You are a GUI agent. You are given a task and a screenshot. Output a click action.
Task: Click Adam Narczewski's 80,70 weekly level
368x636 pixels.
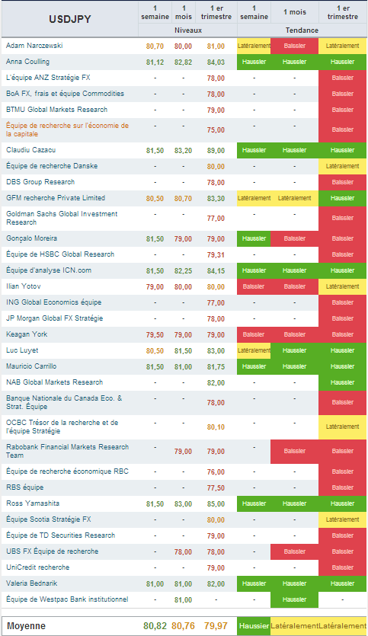(155, 46)
